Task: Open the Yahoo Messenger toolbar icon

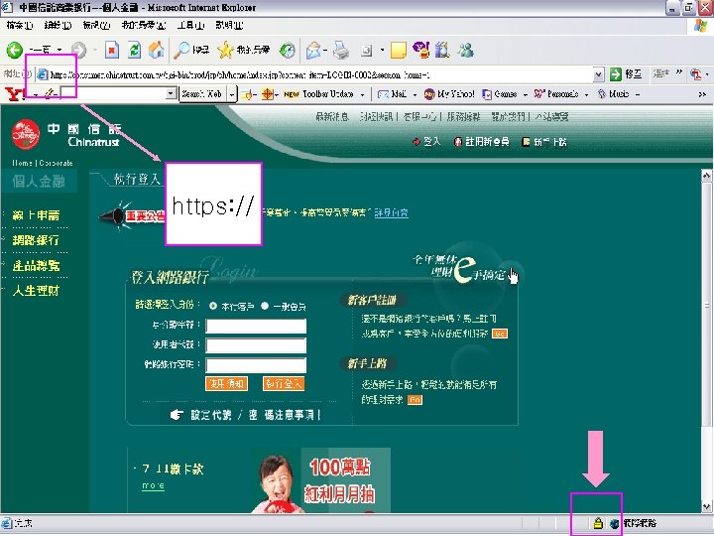Action: pos(421,51)
